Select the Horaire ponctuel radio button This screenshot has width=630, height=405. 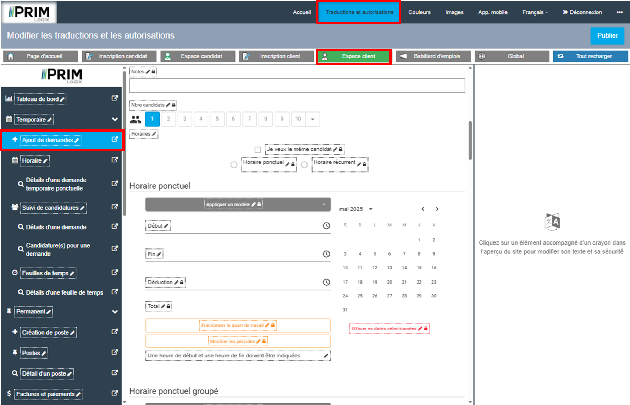(x=234, y=165)
